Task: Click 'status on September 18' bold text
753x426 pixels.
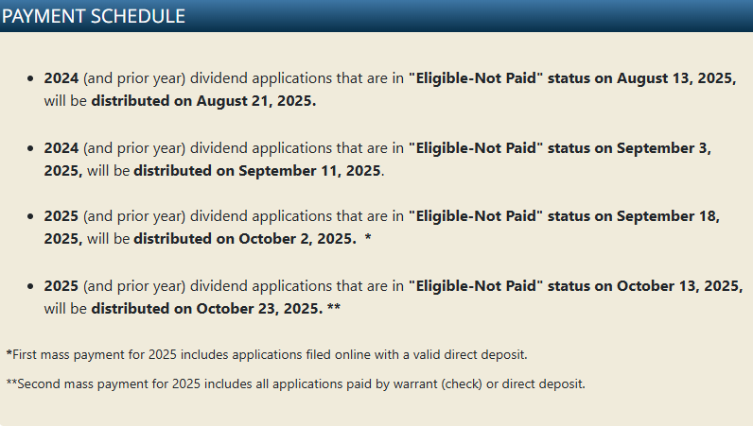Action: [x=634, y=216]
